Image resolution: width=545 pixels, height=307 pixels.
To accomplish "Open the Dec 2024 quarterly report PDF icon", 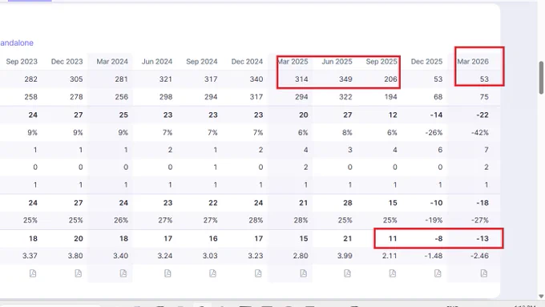I will (258, 273).
